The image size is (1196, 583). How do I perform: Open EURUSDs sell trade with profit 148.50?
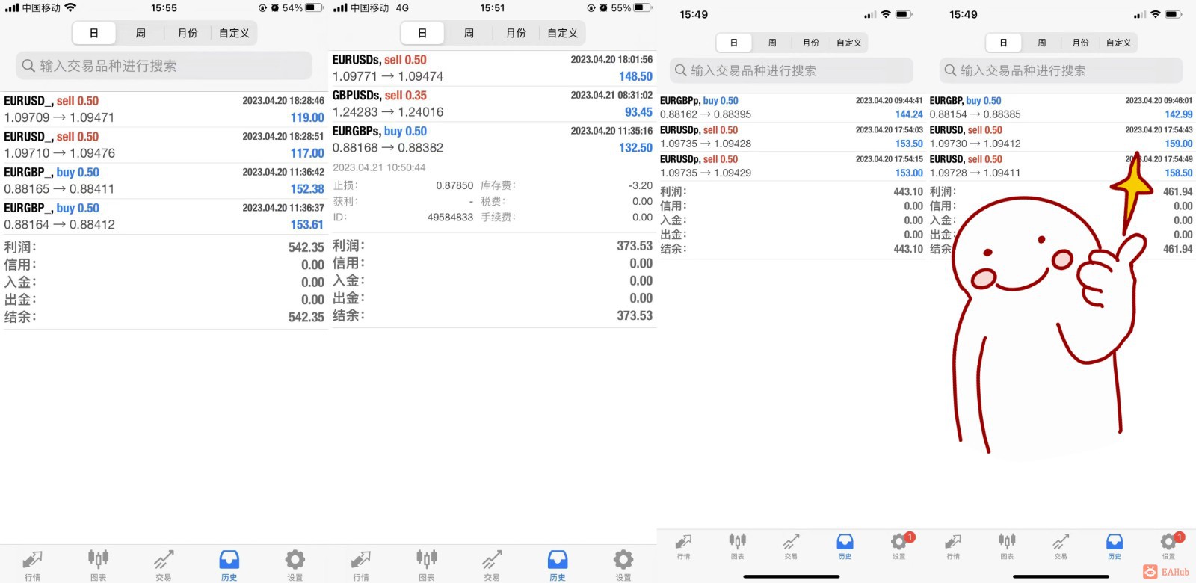click(x=493, y=68)
